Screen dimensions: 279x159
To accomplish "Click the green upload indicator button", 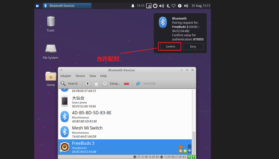I will (x=189, y=157).
